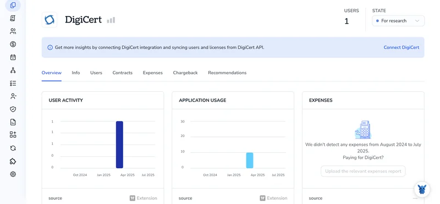Open the shield security icon in sidebar
Screen dimensions: 440x204
coord(13,109)
